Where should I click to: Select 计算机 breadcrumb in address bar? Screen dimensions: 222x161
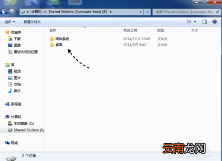pyautogui.click(x=37, y=12)
